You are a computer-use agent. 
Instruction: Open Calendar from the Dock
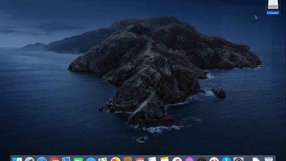click(140, 159)
